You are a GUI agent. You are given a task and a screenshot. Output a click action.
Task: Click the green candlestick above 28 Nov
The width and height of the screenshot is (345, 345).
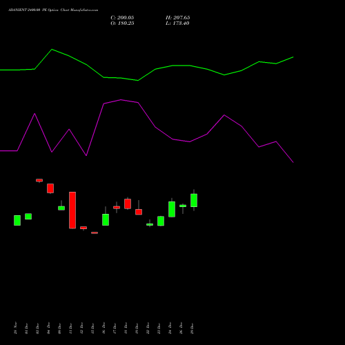[17, 220]
